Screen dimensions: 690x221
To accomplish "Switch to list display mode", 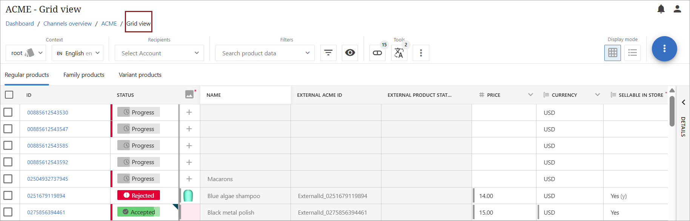I will pyautogui.click(x=632, y=53).
